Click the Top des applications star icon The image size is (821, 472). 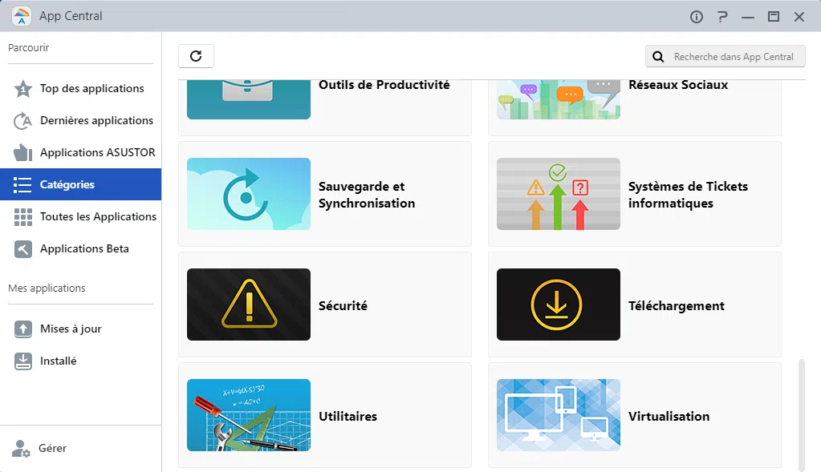tap(23, 89)
